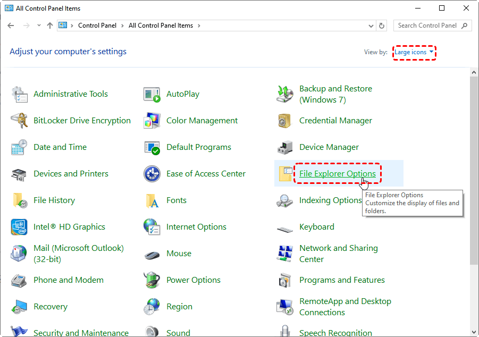This screenshot has height=337, width=479.
Task: Open the Indexing Options link
Action: pyautogui.click(x=330, y=200)
